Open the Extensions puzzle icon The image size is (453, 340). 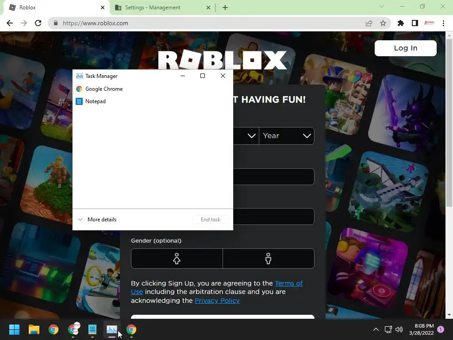(401, 23)
